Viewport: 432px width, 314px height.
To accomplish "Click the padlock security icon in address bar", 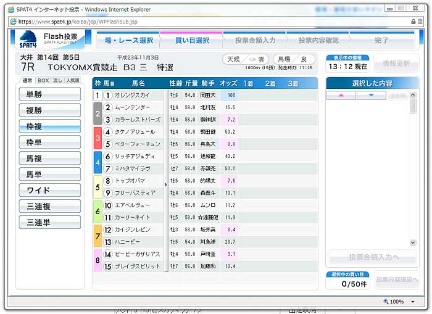I will pyautogui.click(x=413, y=22).
